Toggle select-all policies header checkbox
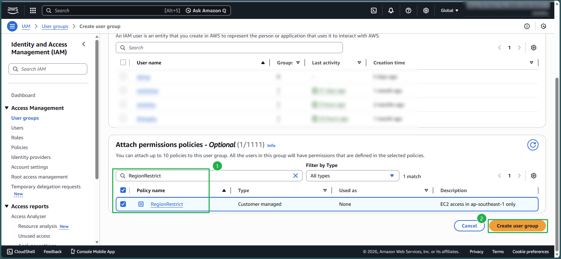 pyautogui.click(x=123, y=190)
